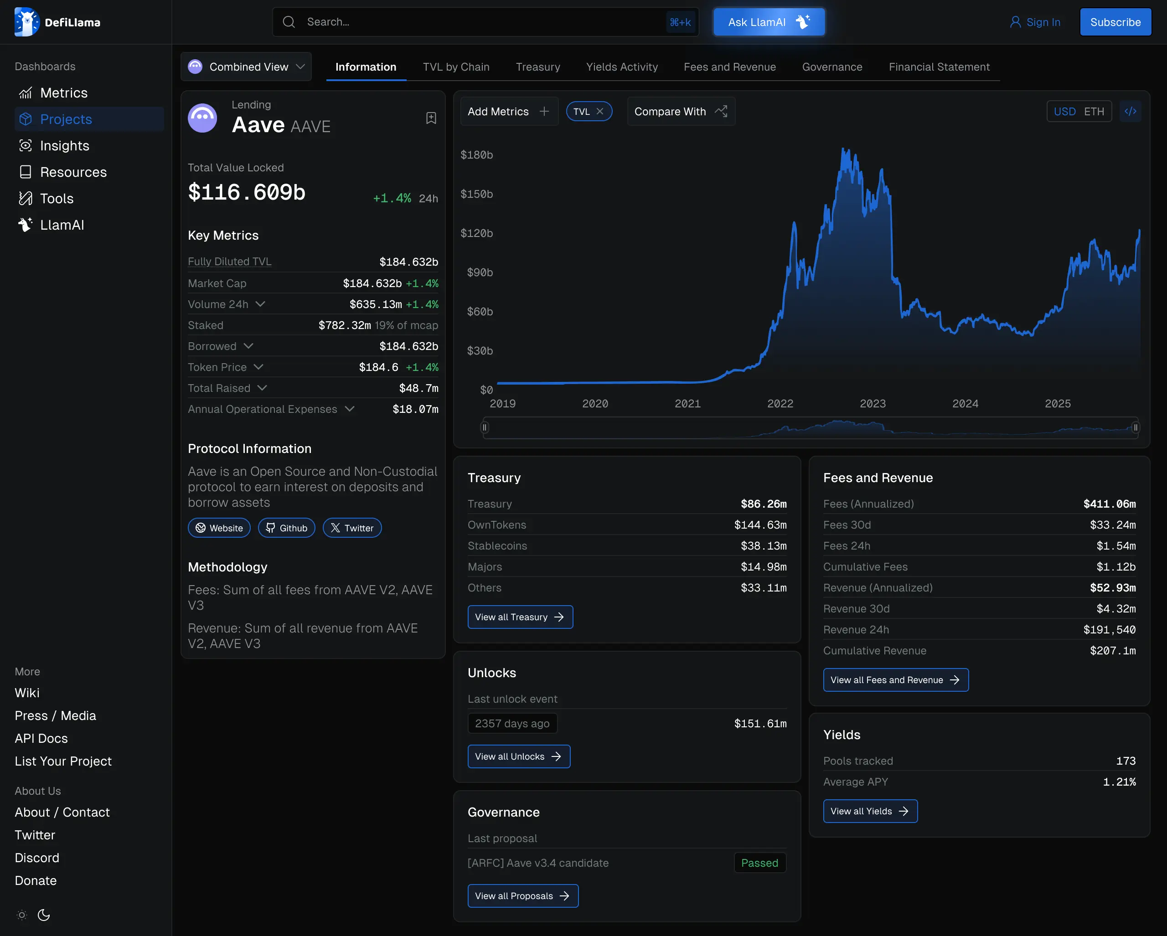Click View all Proposals button
This screenshot has height=936, width=1167.
(x=522, y=896)
